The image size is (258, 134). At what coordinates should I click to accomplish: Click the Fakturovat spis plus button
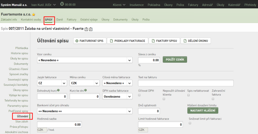pos(90,41)
